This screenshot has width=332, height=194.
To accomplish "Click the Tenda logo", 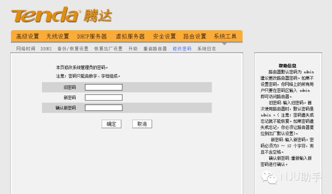I will click(62, 15).
